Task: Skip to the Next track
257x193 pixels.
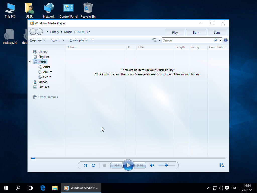Action: (140, 165)
